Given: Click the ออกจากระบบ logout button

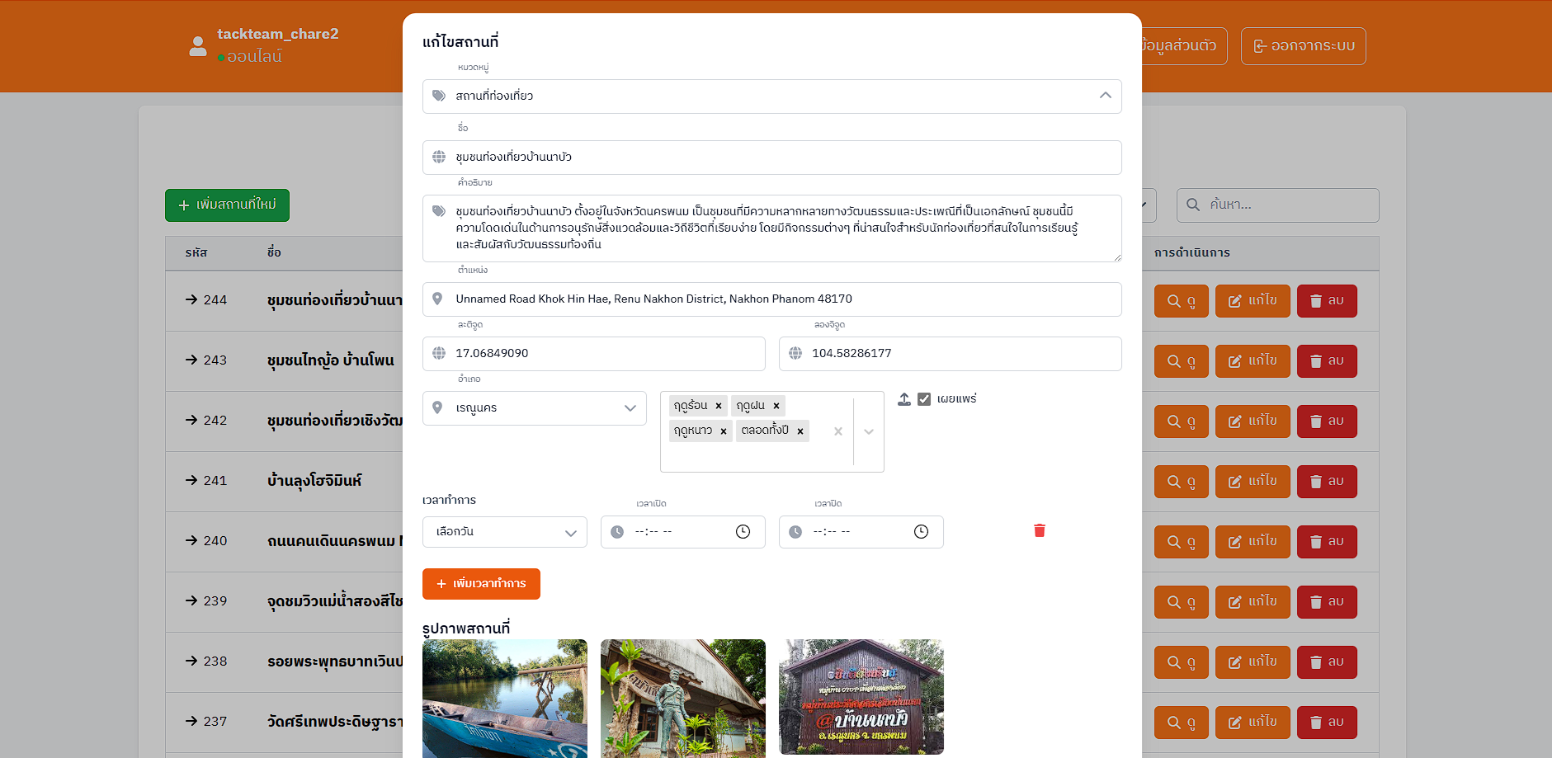Looking at the screenshot, I should 1304,46.
